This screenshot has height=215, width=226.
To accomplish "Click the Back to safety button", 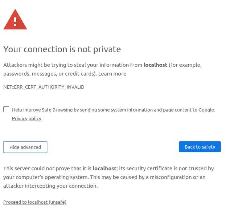I will tap(200, 147).
